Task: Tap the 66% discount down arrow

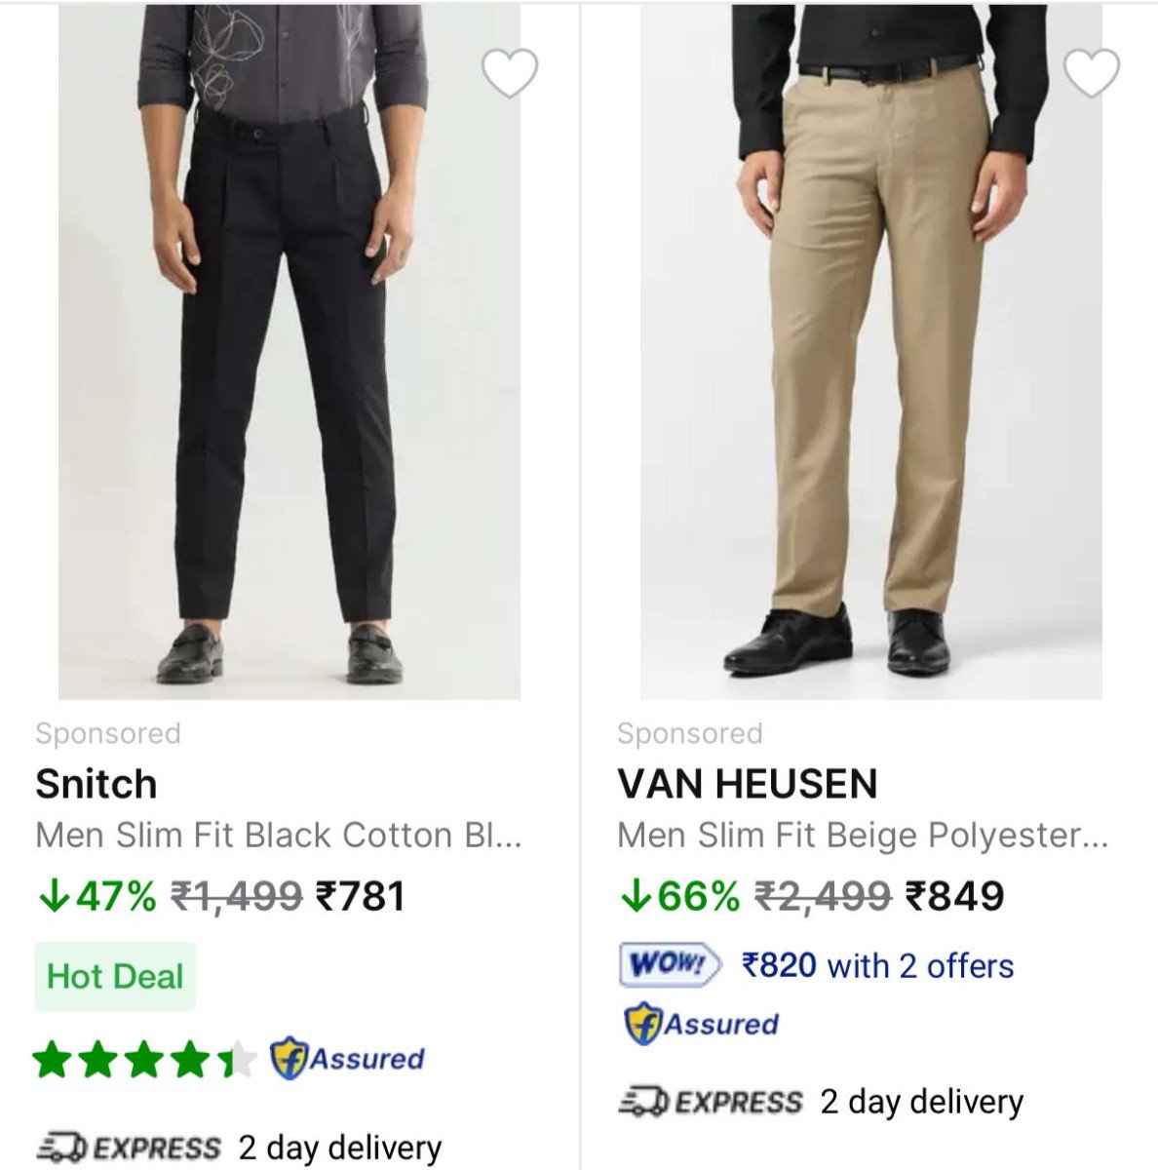Action: 635,896
